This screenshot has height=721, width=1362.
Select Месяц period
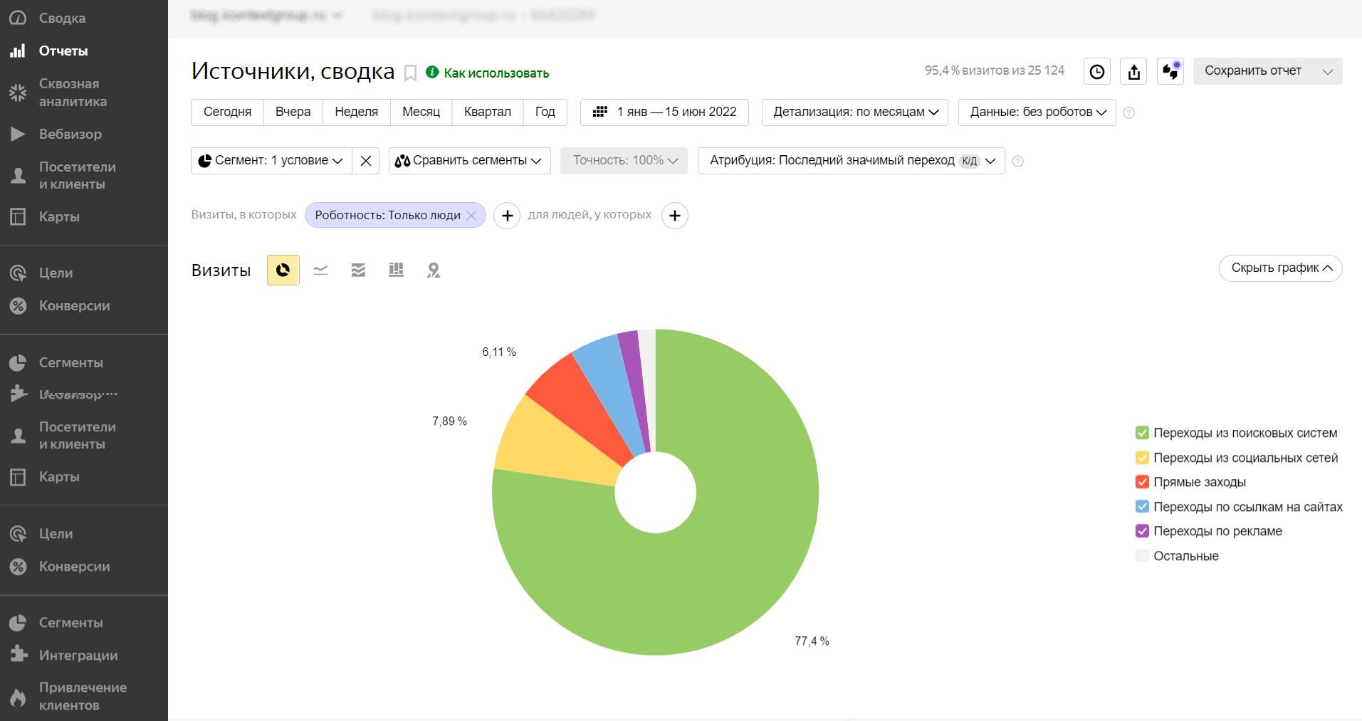click(421, 112)
